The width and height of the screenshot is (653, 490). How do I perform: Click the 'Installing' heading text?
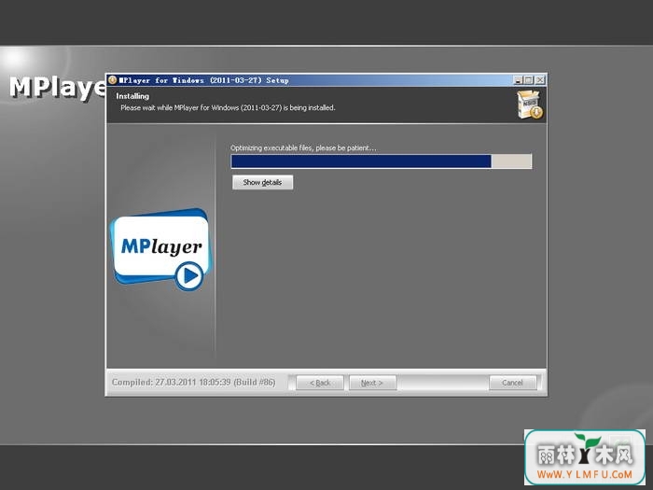(x=132, y=96)
